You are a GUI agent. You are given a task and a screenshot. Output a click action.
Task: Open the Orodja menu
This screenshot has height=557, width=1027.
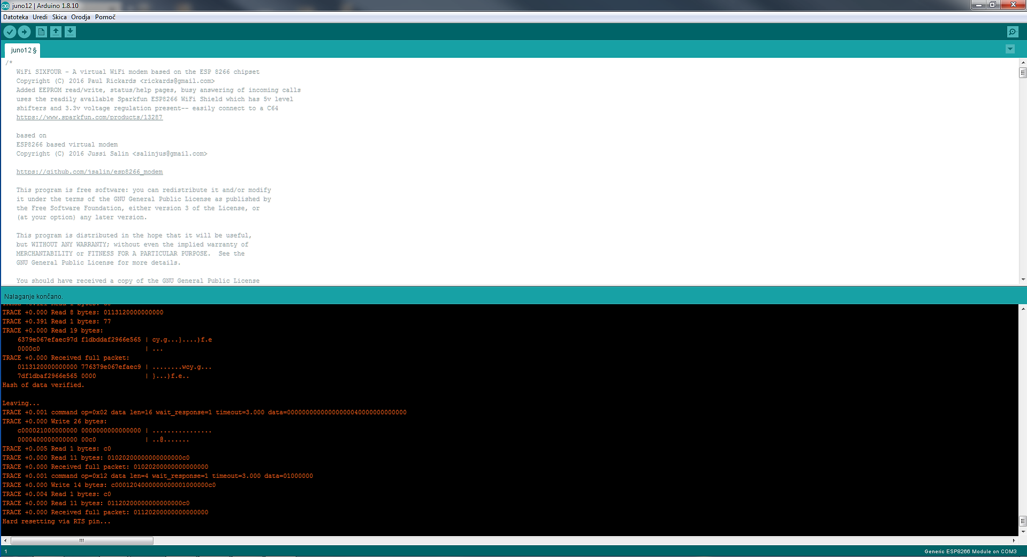coord(81,17)
